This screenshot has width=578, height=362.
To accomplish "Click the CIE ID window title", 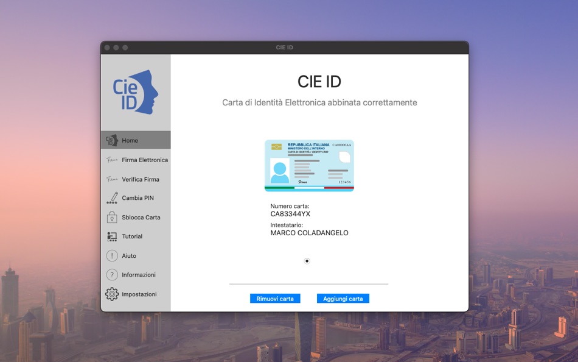I will click(284, 48).
